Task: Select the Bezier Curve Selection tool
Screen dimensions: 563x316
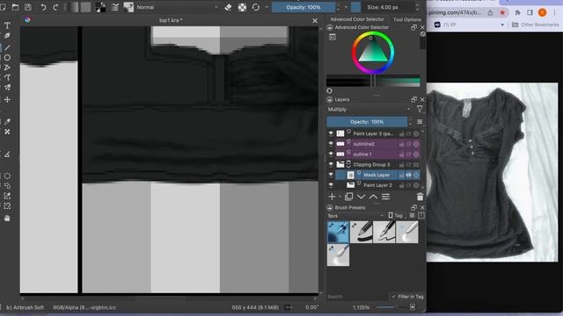Action: tap(7, 206)
